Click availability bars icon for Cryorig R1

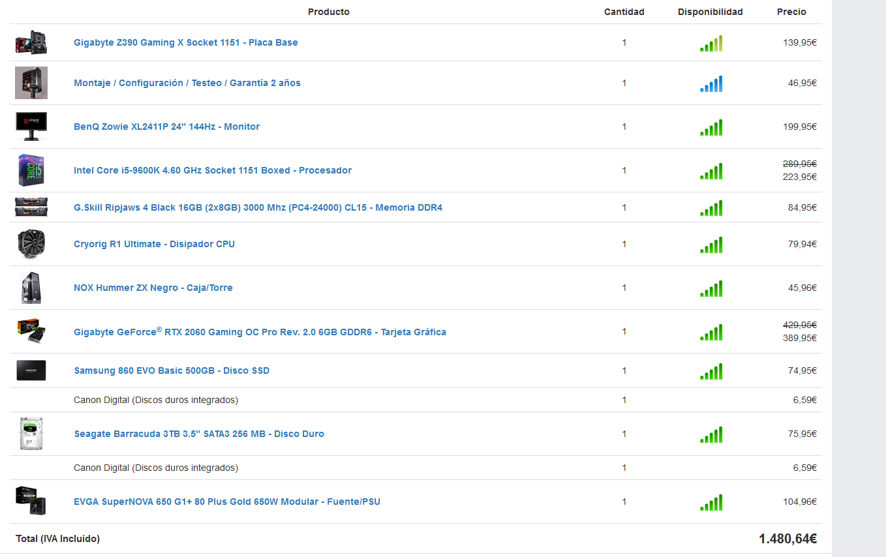pyautogui.click(x=711, y=245)
